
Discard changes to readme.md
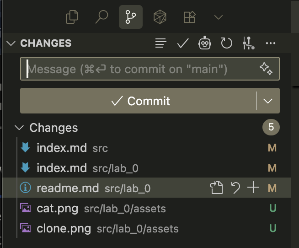235,188
